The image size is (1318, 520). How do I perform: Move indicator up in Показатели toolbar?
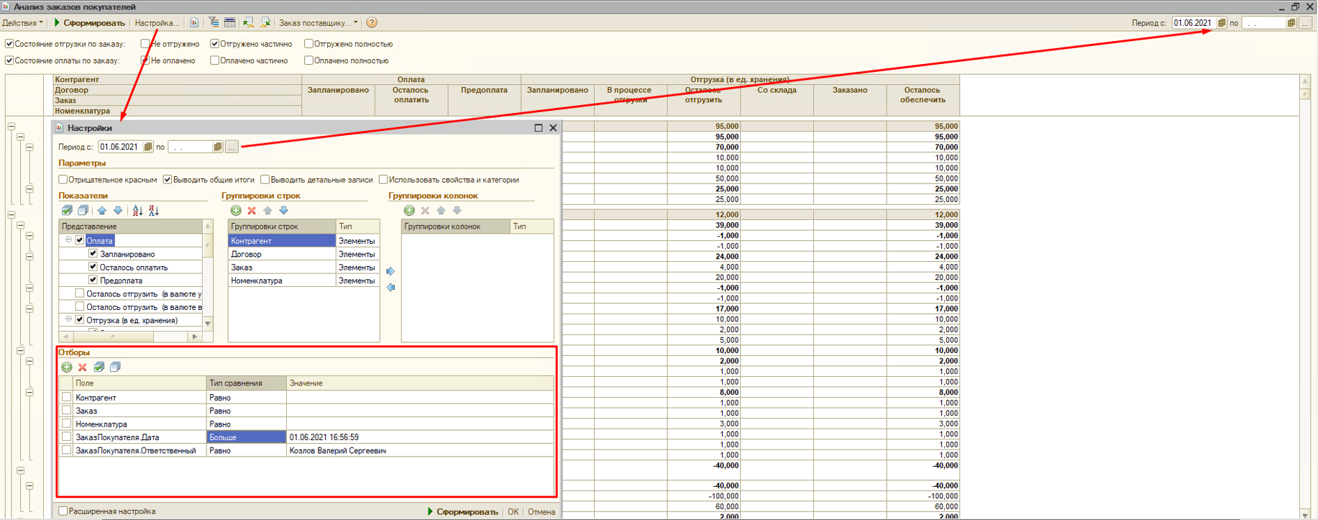(x=102, y=211)
